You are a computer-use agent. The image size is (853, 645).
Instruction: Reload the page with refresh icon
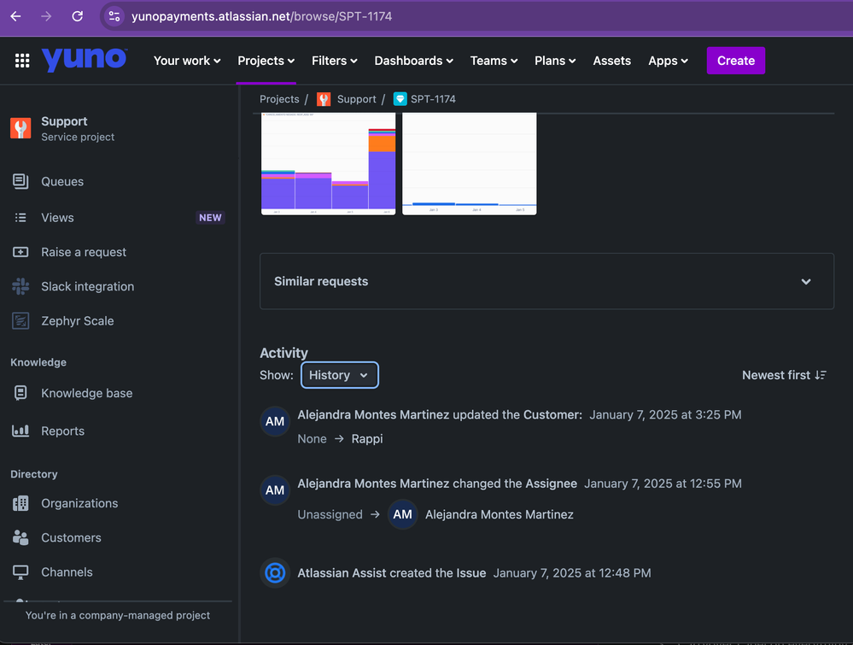[x=77, y=16]
